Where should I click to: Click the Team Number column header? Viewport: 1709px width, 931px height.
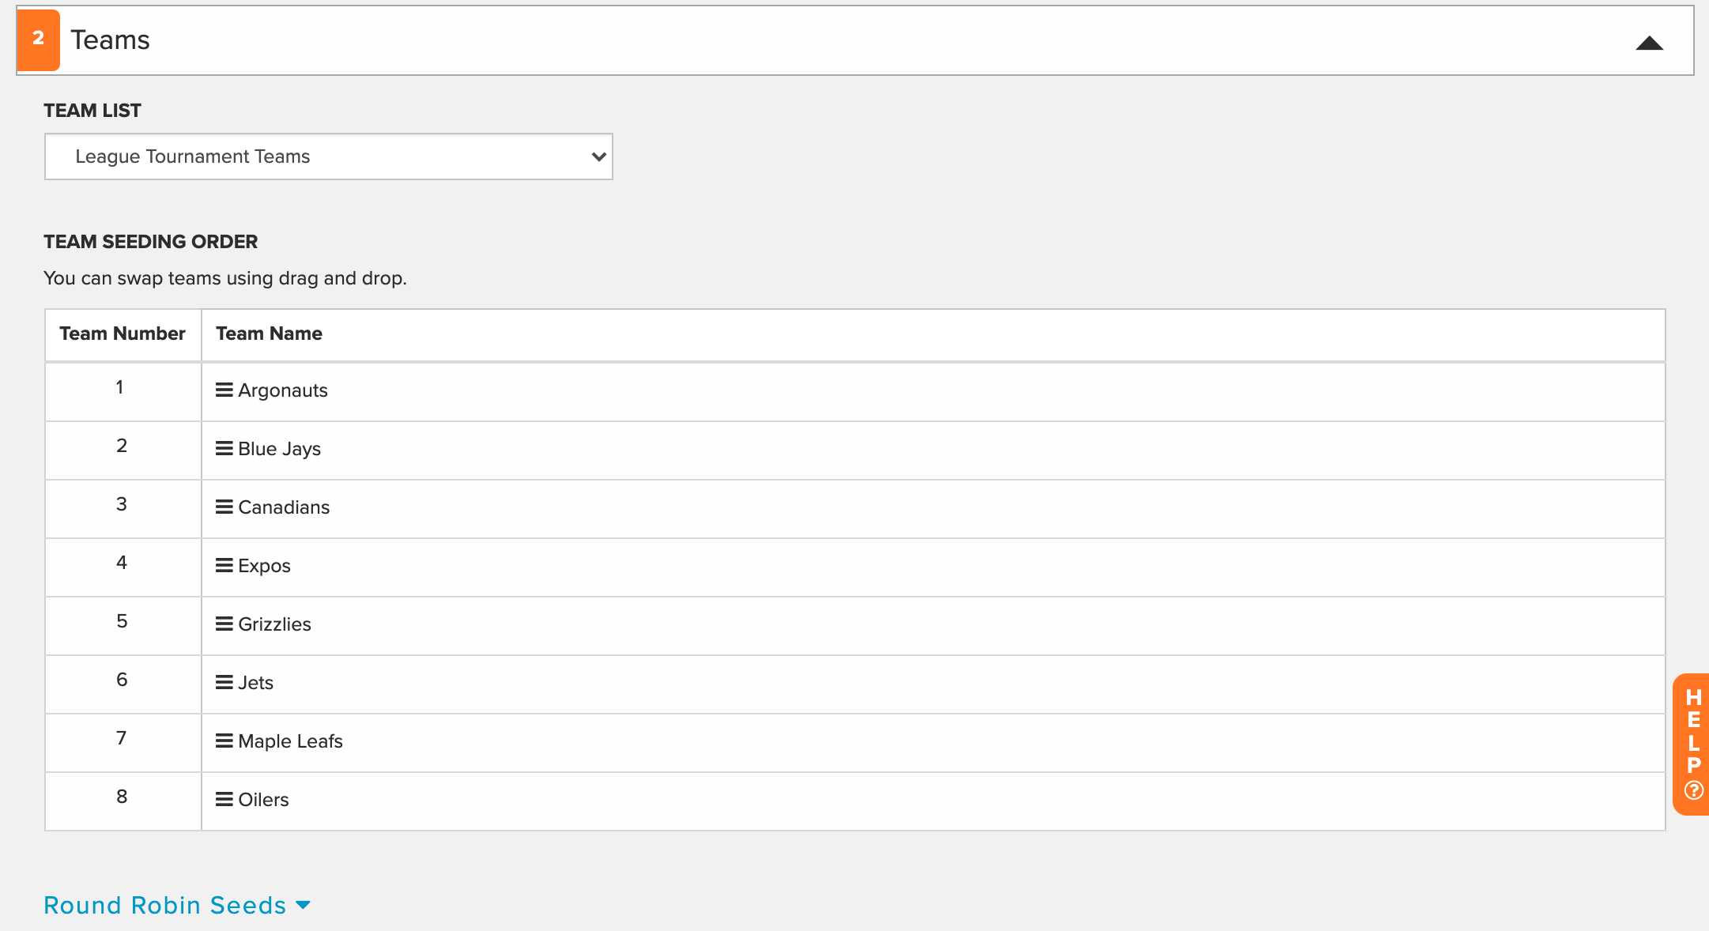point(123,334)
